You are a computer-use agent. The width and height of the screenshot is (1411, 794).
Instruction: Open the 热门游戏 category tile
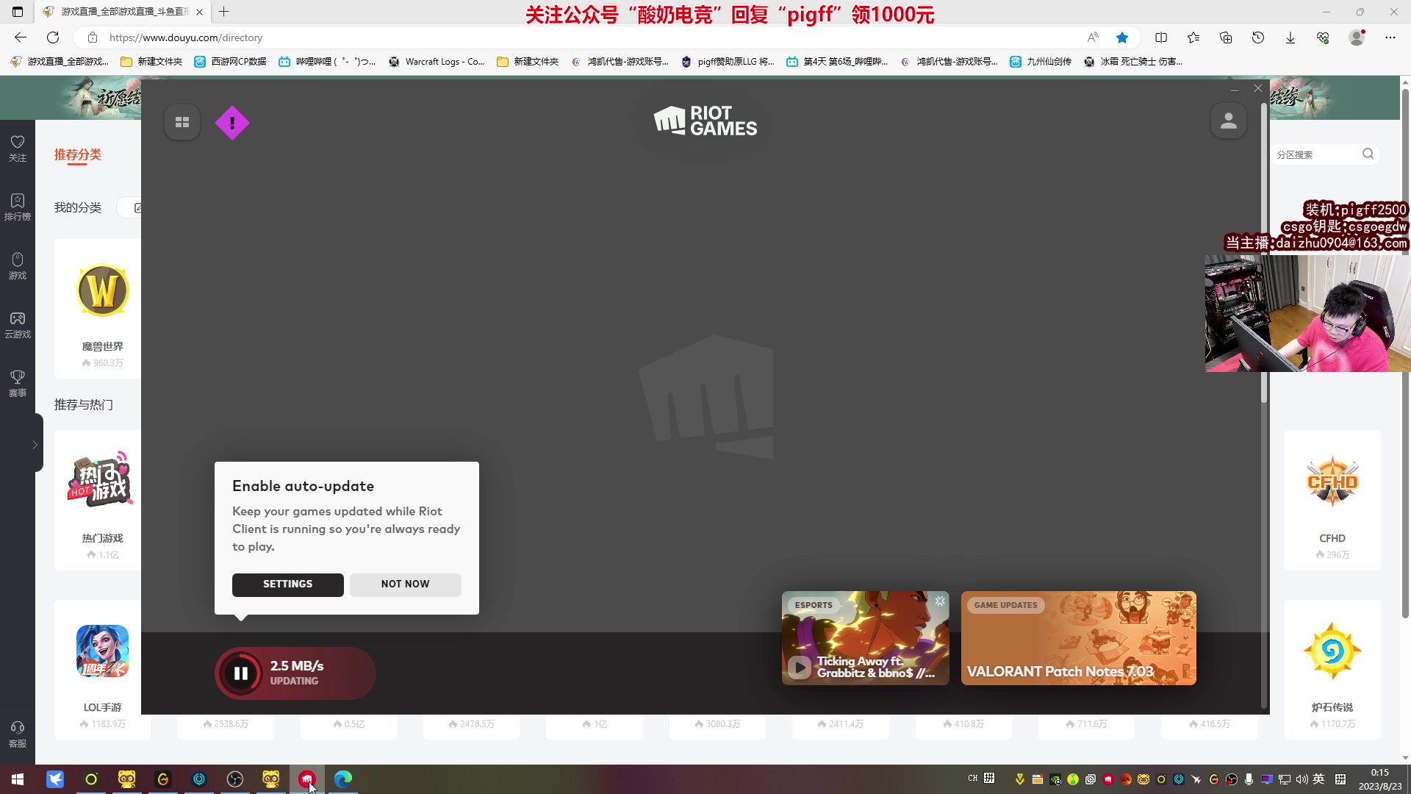coord(102,500)
